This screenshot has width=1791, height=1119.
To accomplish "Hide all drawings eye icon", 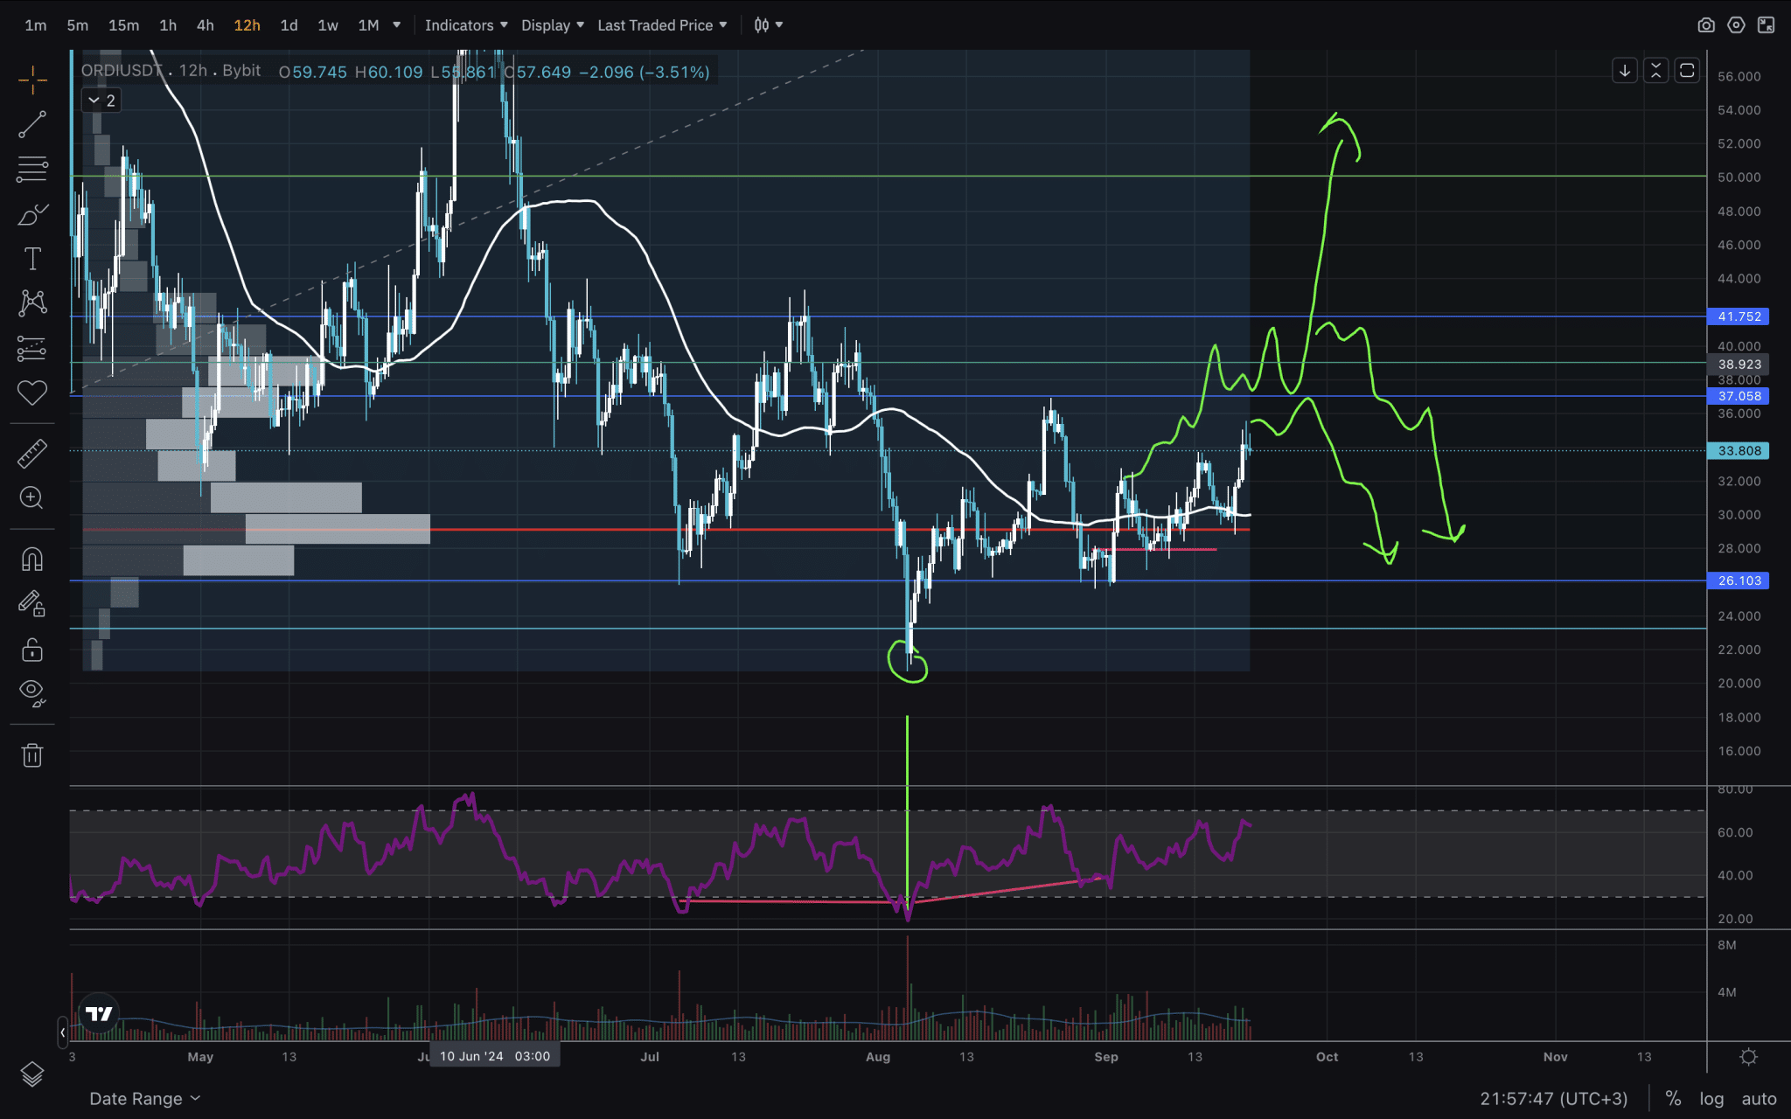I will [x=32, y=693].
